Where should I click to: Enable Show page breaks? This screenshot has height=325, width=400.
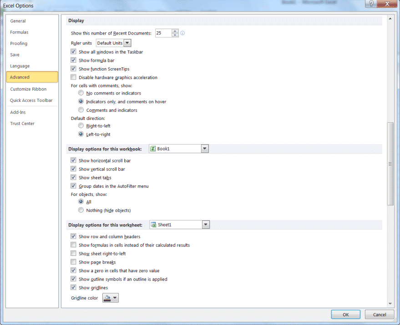tap(73, 262)
